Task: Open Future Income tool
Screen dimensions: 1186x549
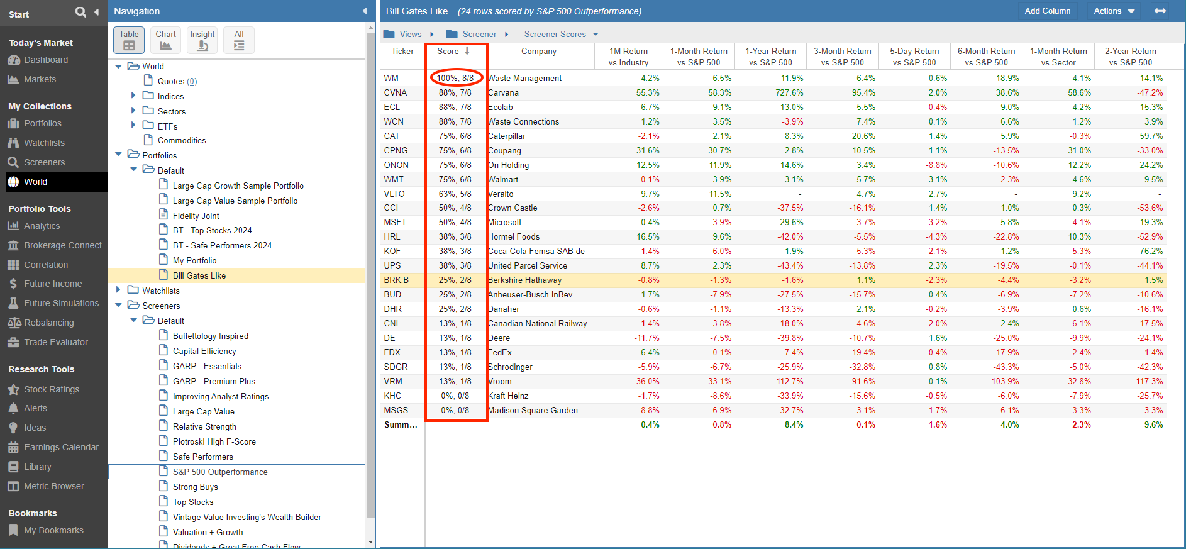Action: click(53, 284)
